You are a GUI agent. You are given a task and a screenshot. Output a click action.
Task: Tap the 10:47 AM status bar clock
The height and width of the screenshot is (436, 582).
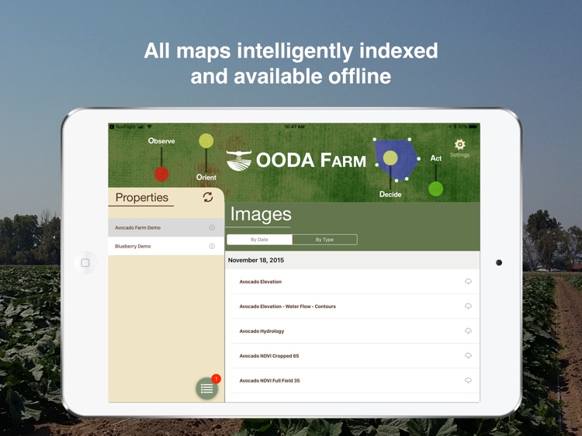(x=294, y=126)
